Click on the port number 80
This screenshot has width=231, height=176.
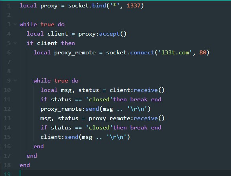point(203,52)
